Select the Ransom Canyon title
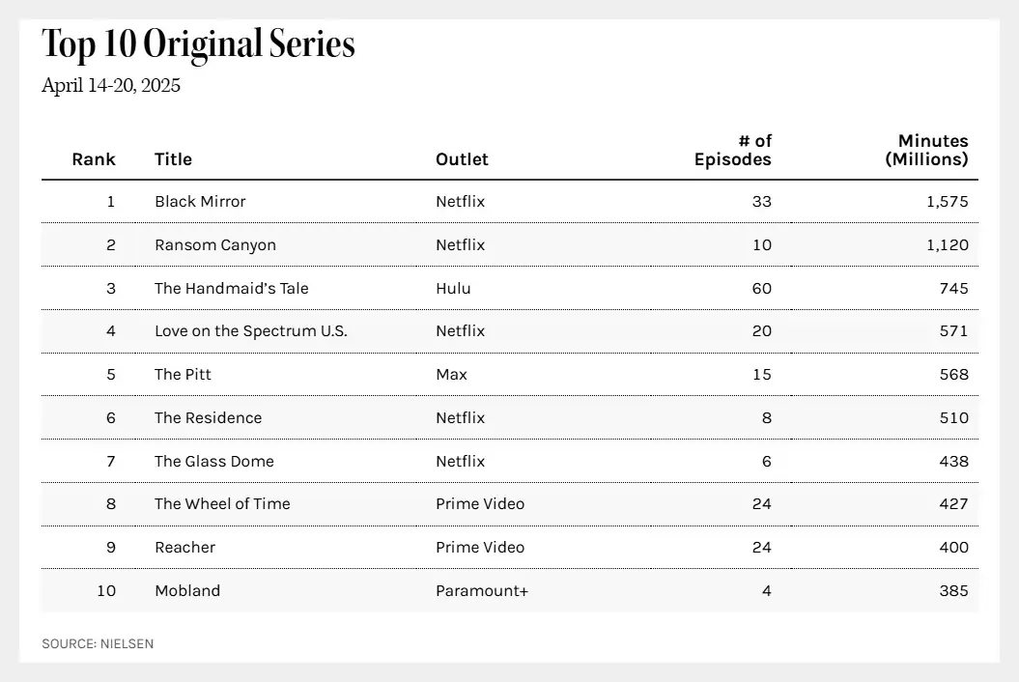1019x682 pixels. (215, 245)
